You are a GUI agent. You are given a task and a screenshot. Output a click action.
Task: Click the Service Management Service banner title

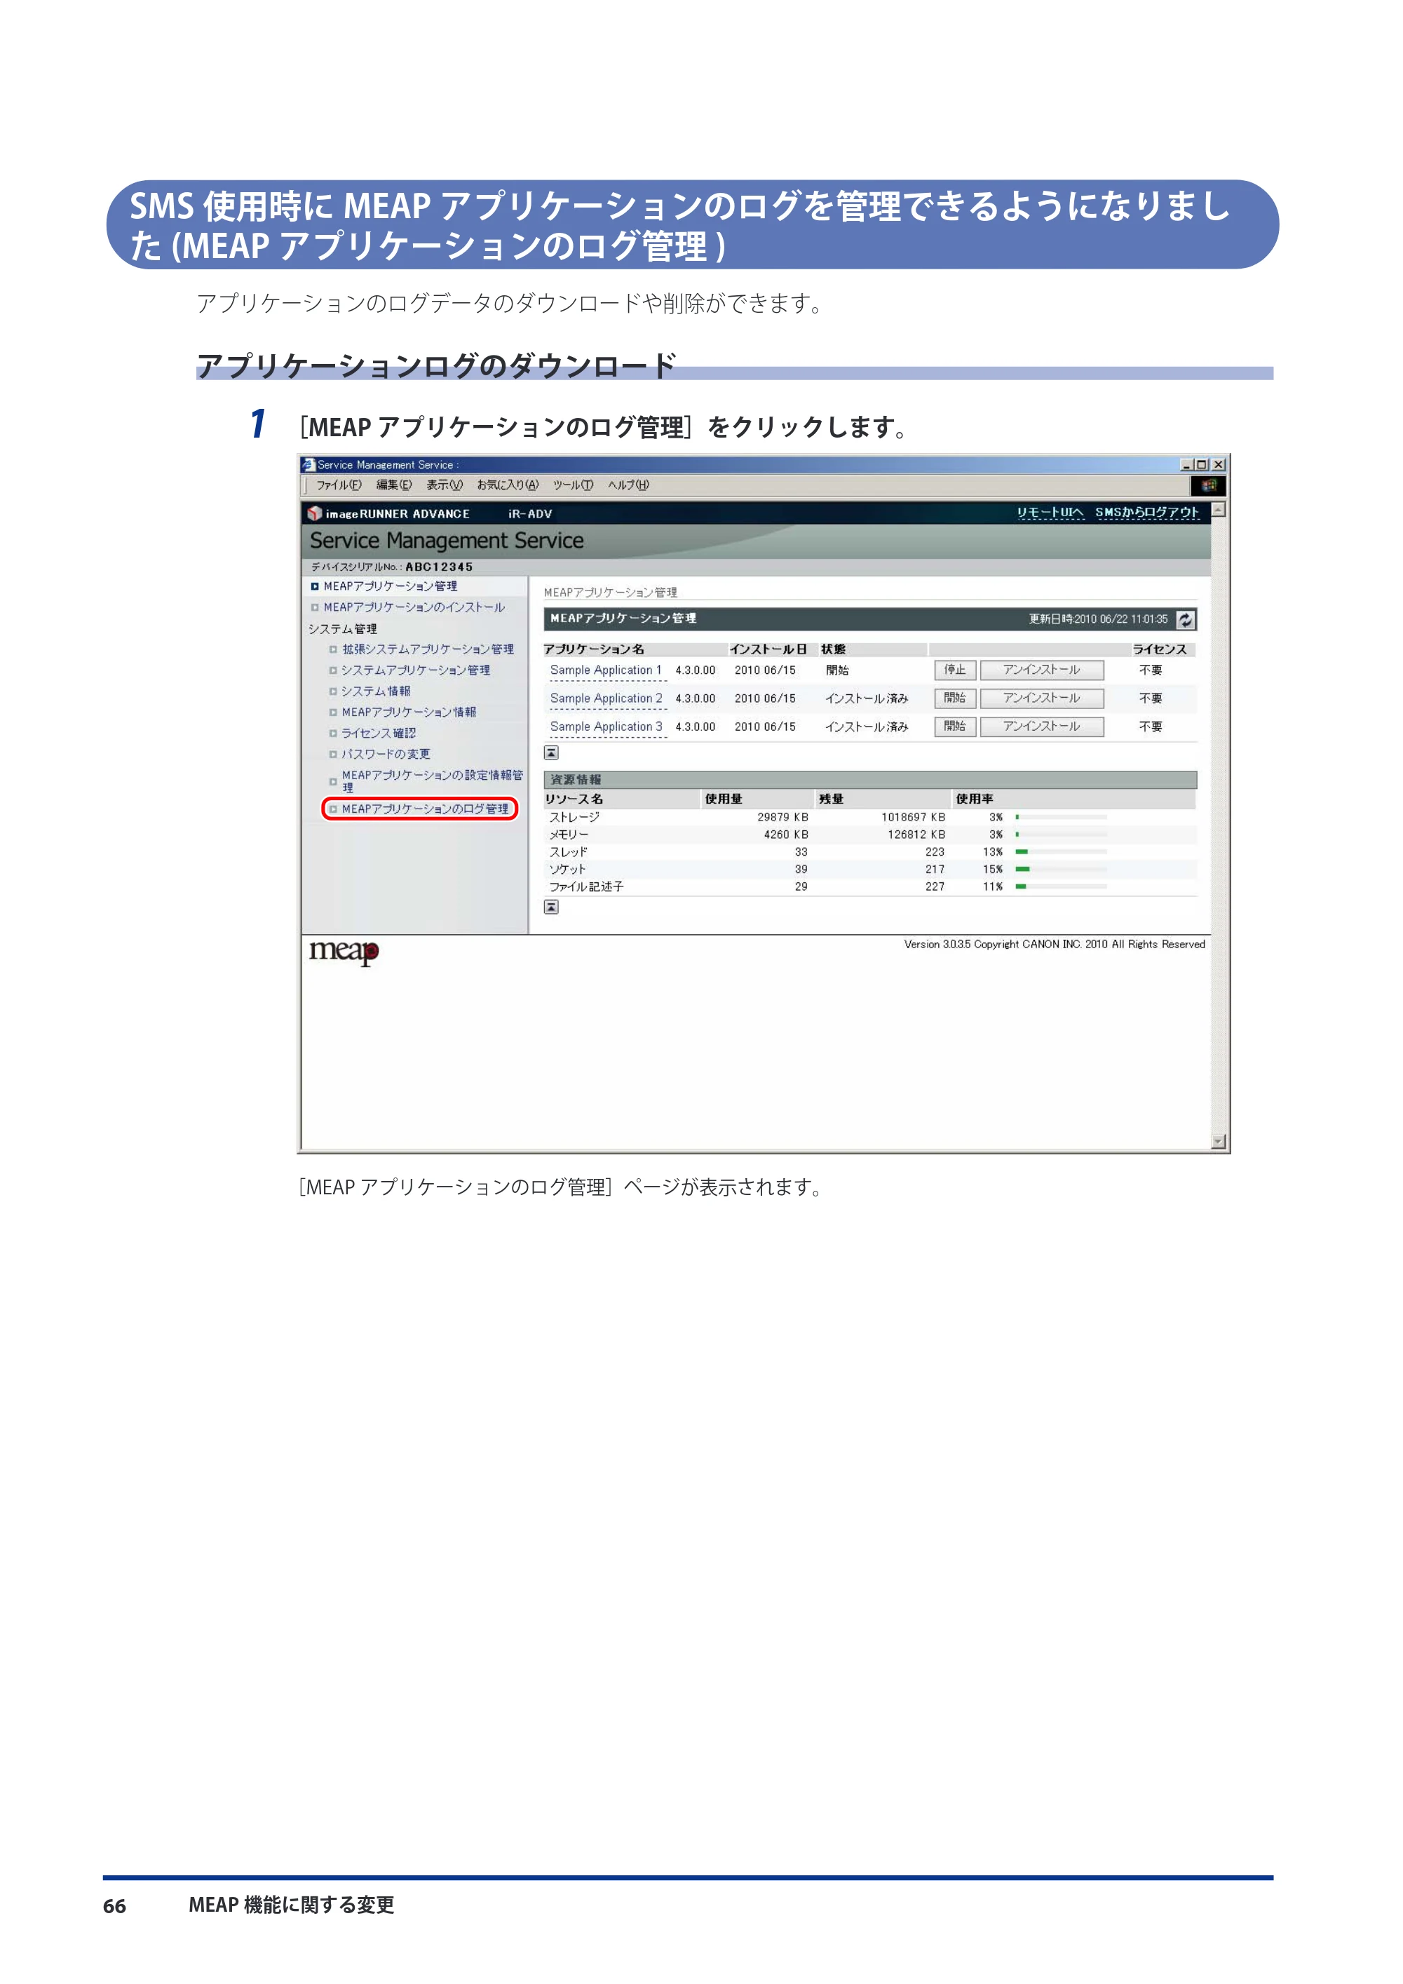447,541
